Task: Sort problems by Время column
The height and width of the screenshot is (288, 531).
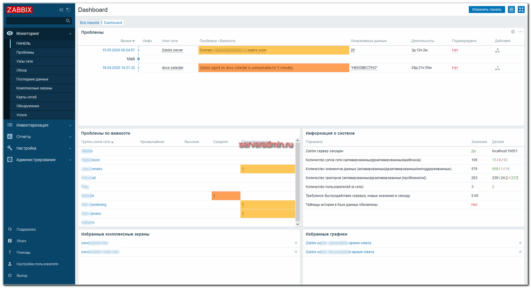Action: point(127,41)
